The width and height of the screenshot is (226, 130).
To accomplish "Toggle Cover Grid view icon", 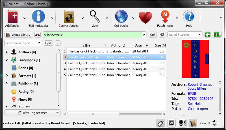I will pyautogui.click(x=182, y=123).
